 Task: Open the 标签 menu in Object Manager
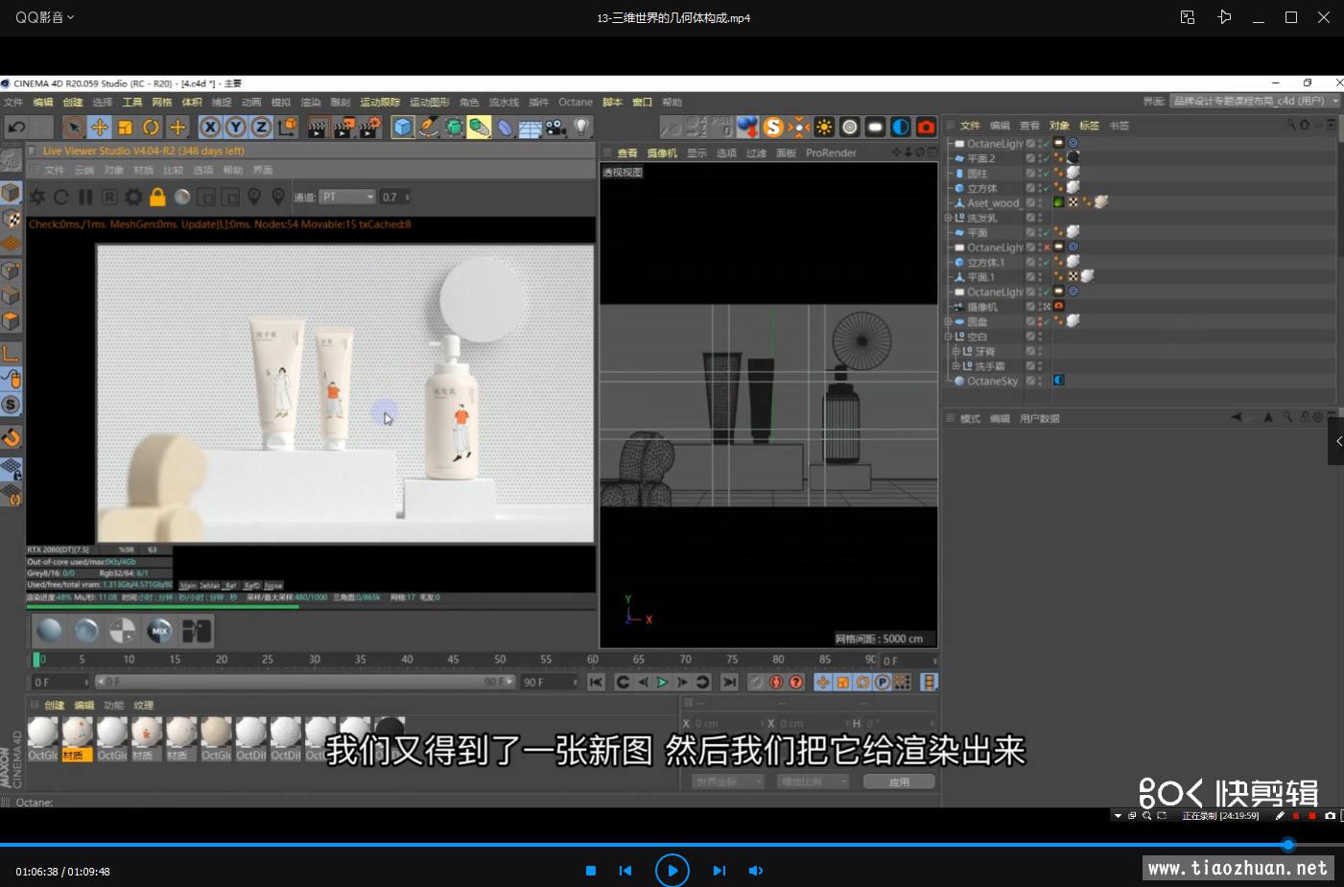[1089, 125]
